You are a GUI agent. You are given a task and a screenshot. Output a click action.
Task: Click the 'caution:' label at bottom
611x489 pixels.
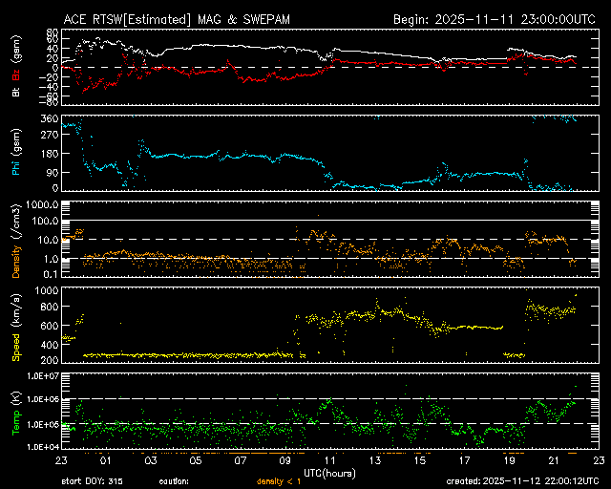175,482
